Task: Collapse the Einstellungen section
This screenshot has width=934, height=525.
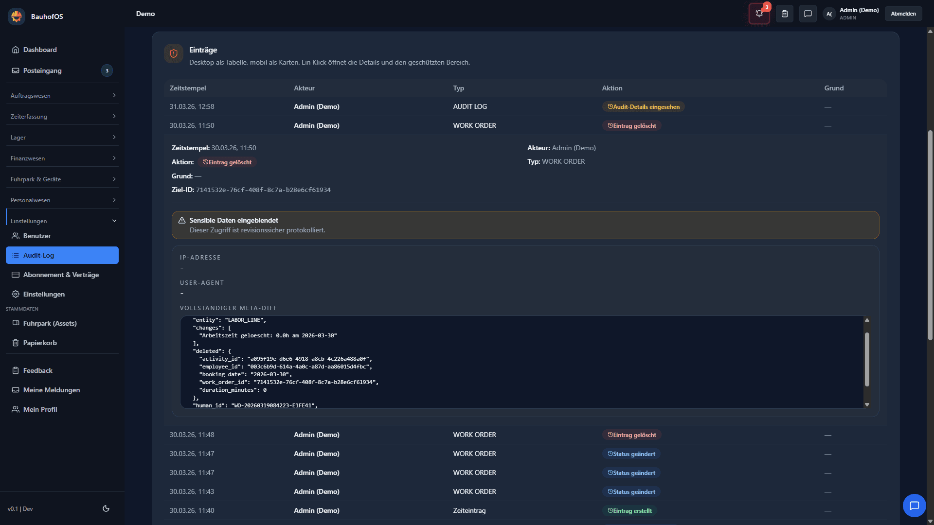Action: point(62,221)
